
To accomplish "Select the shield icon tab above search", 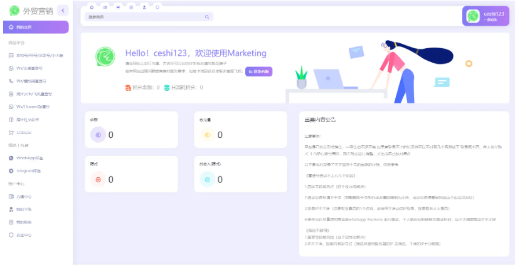I will tap(157, 7).
